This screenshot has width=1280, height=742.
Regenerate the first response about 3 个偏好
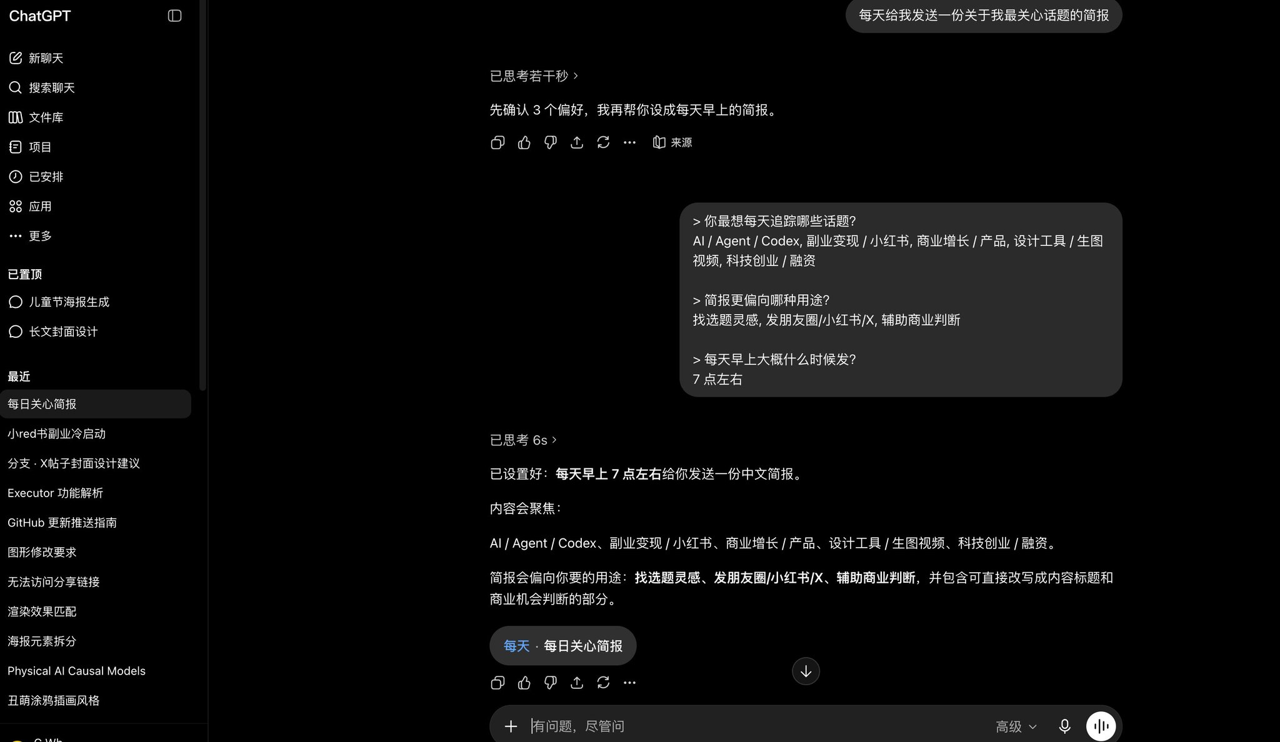click(x=603, y=142)
